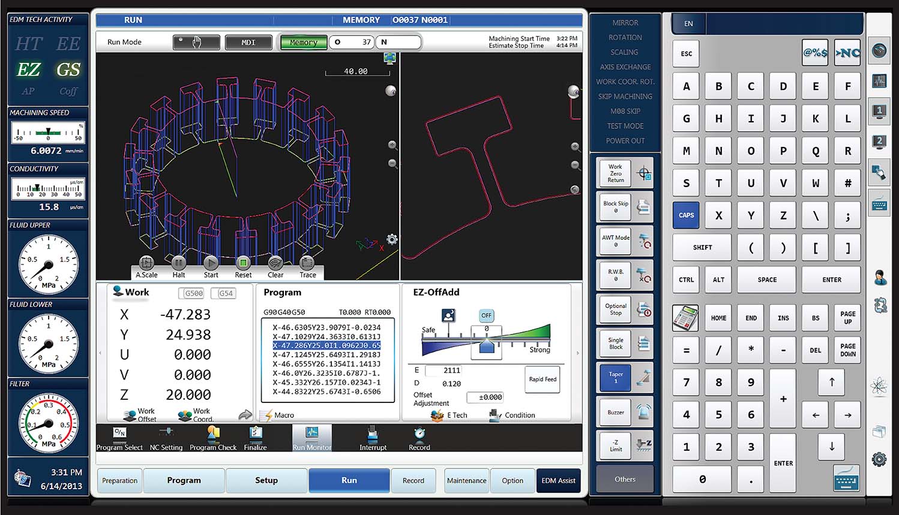Viewport: 899px width, 515px height.
Task: Select the Run tab
Action: (349, 480)
